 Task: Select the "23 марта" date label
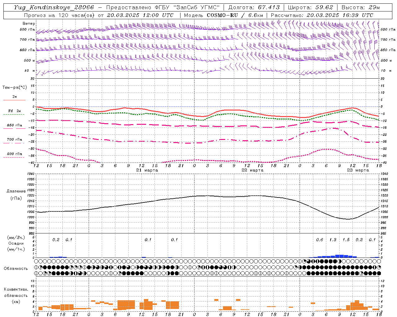click(x=358, y=170)
